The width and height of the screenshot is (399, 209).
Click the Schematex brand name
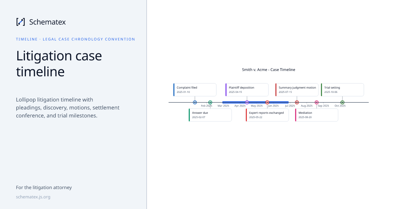47,22
